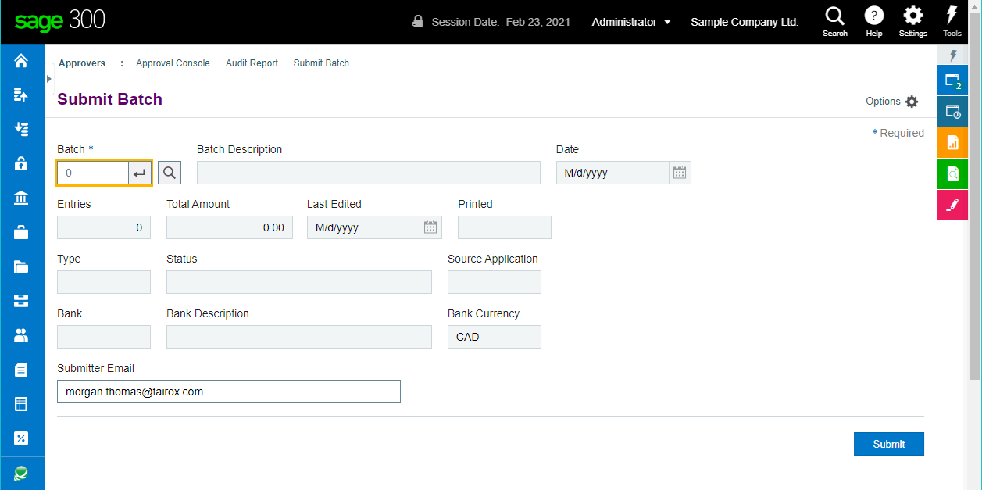Open the Batch finder magnifier button

pyautogui.click(x=170, y=173)
